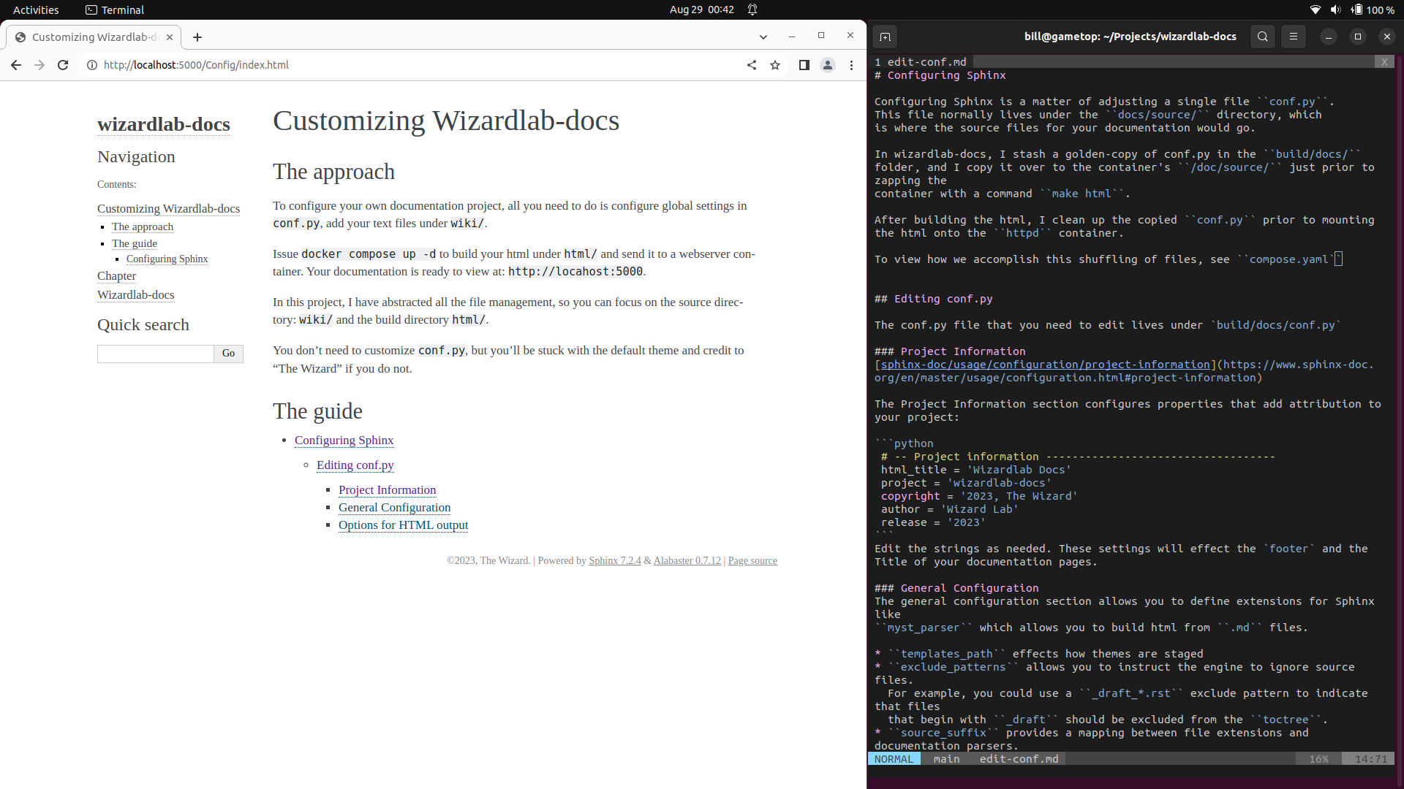Viewport: 1404px width, 789px height.
Task: Click the http://locahost:5000 code text
Action: coord(575,272)
